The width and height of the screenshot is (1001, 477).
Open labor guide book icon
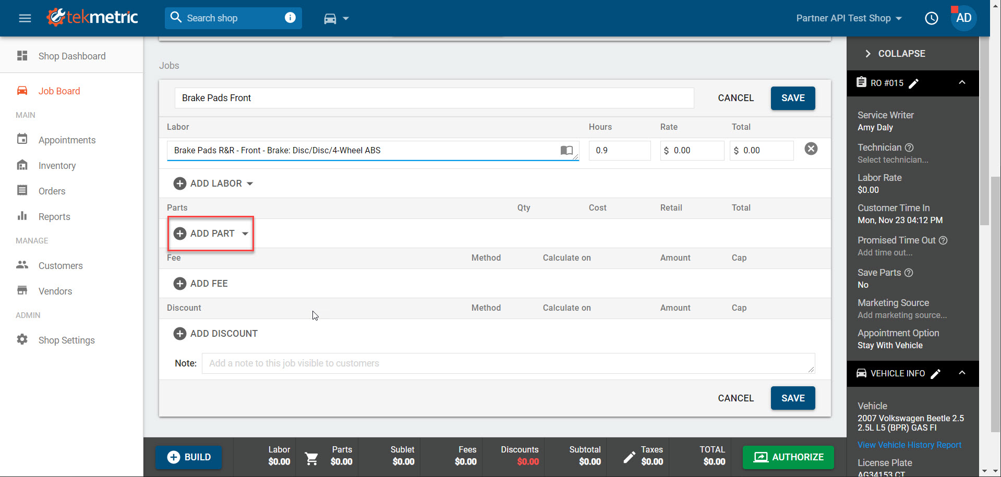[566, 150]
